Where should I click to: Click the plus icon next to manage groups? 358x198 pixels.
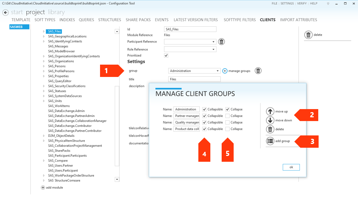[224, 71]
